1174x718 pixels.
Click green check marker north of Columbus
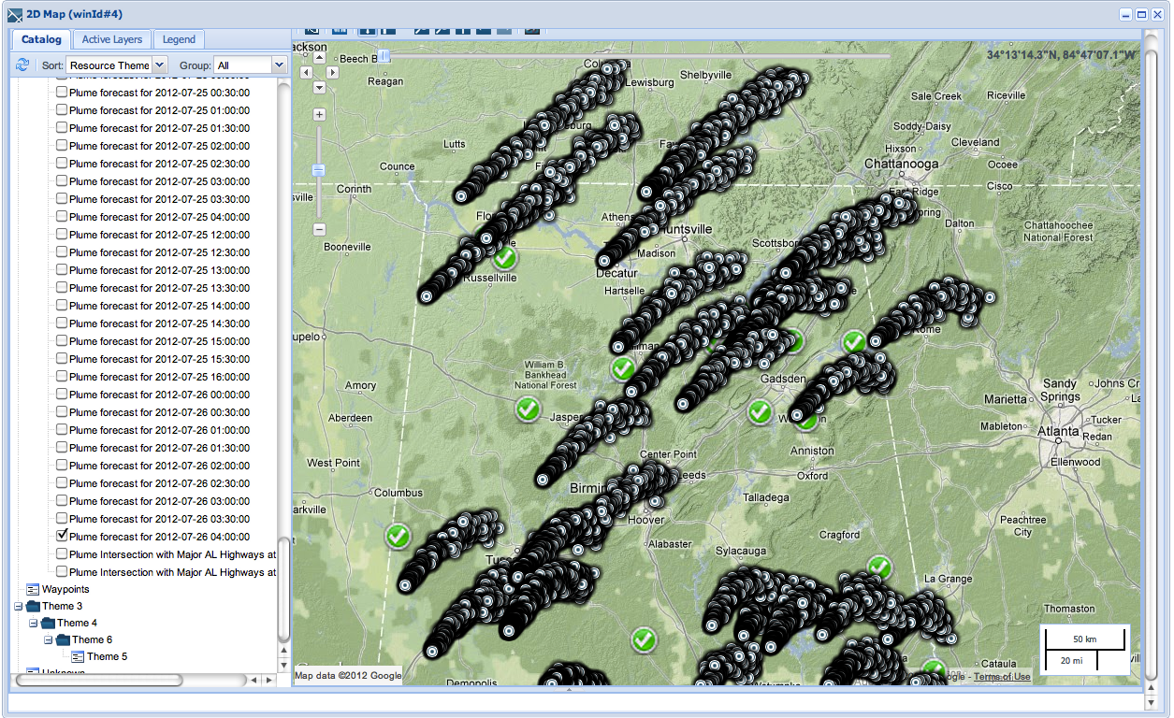(x=398, y=537)
